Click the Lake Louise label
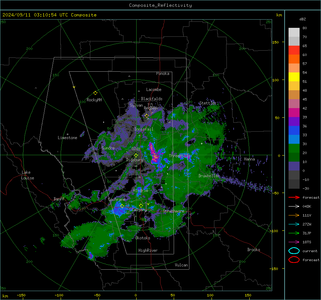This screenshot has height=300, width=321. 27,175
